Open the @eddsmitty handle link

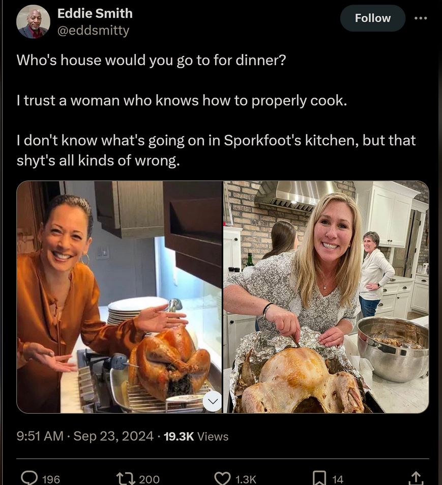click(93, 31)
